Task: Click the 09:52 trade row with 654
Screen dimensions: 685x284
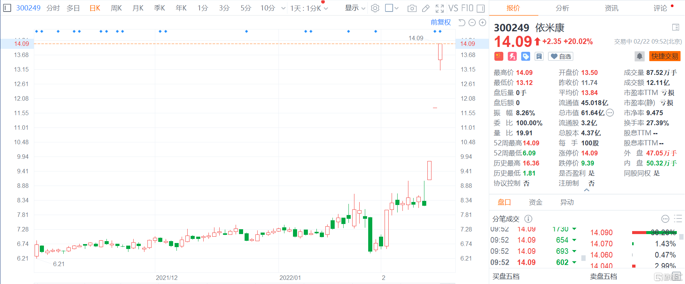Action: [x=533, y=240]
